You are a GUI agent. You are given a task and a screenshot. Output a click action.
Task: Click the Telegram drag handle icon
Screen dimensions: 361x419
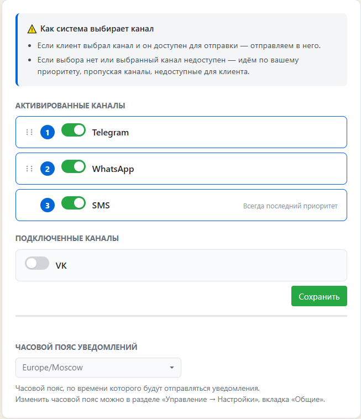tap(29, 132)
